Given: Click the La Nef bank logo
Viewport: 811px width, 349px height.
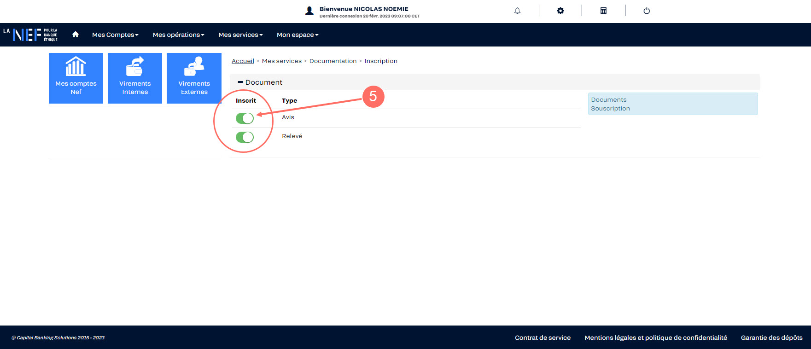Looking at the screenshot, I should 30,35.
